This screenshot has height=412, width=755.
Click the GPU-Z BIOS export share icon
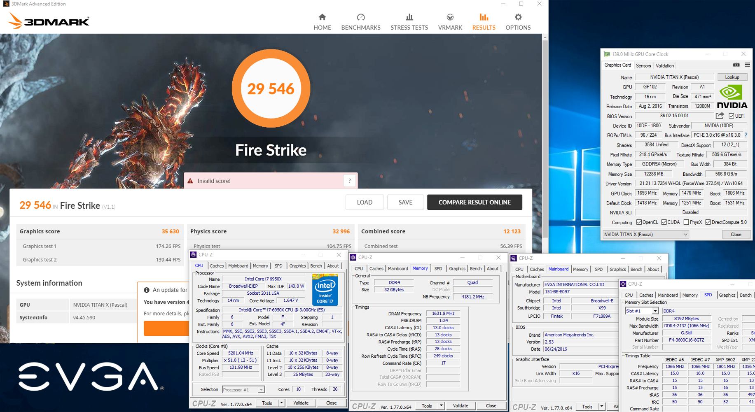[x=720, y=116]
